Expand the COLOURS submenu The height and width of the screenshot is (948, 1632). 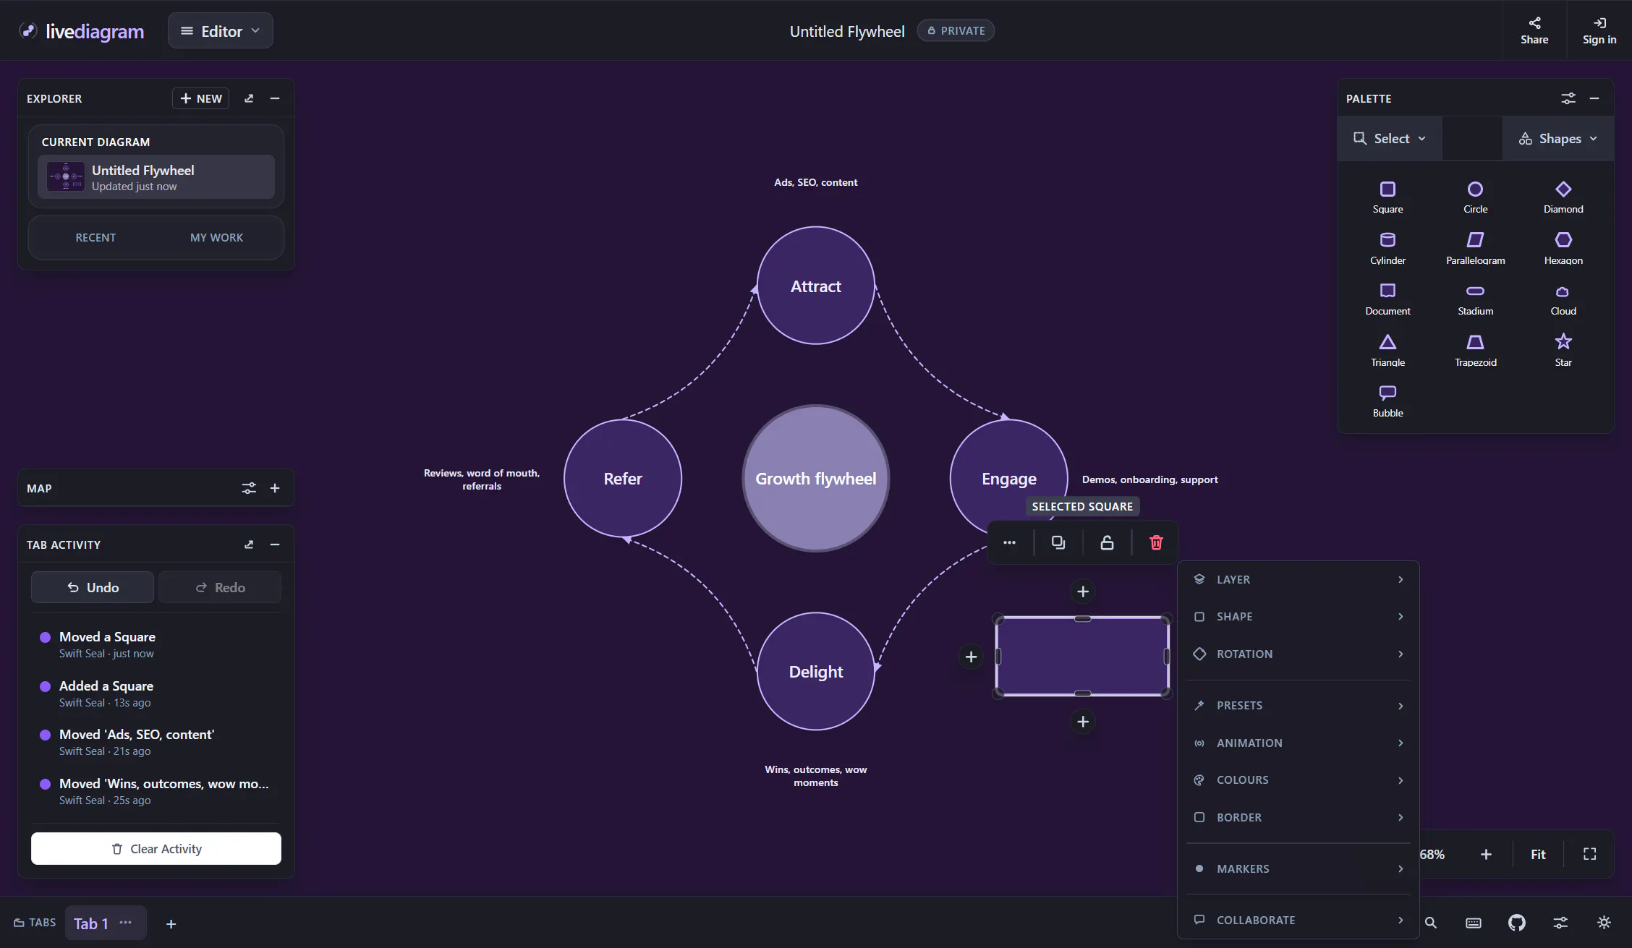1299,780
